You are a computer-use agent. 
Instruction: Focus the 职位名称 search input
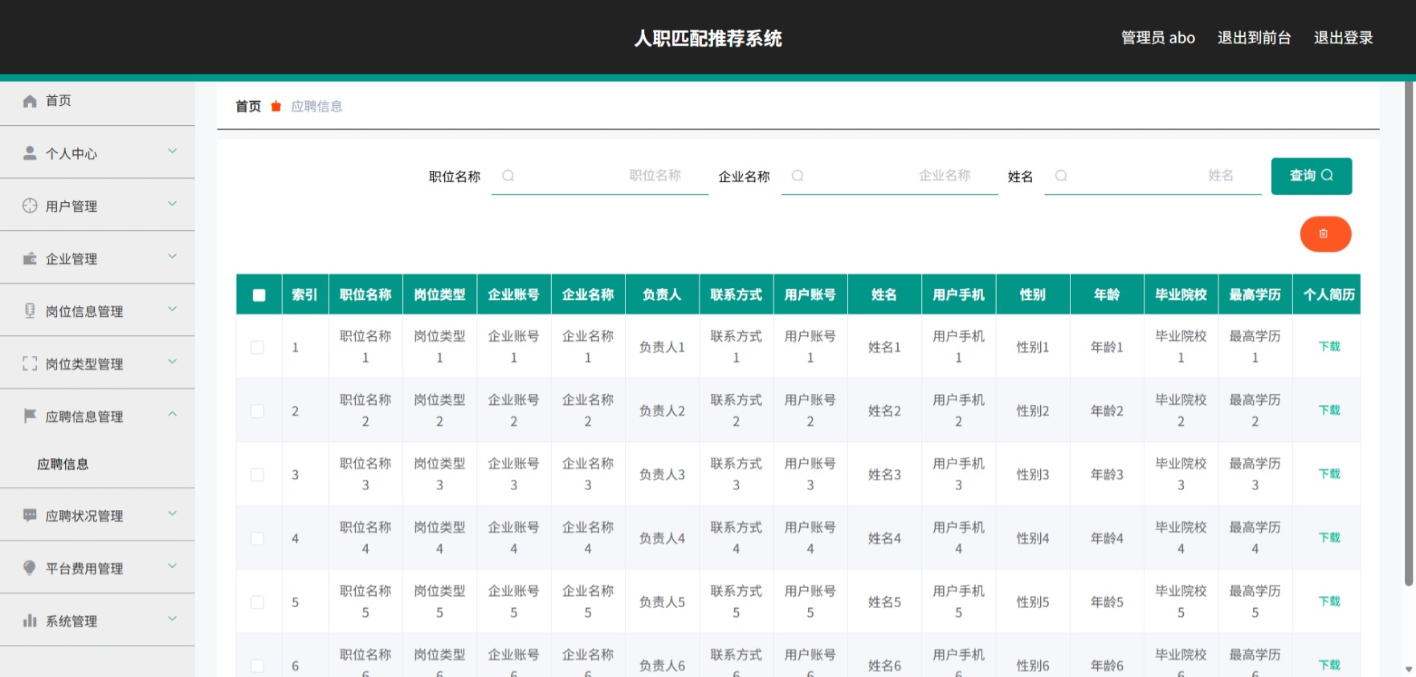click(x=600, y=176)
